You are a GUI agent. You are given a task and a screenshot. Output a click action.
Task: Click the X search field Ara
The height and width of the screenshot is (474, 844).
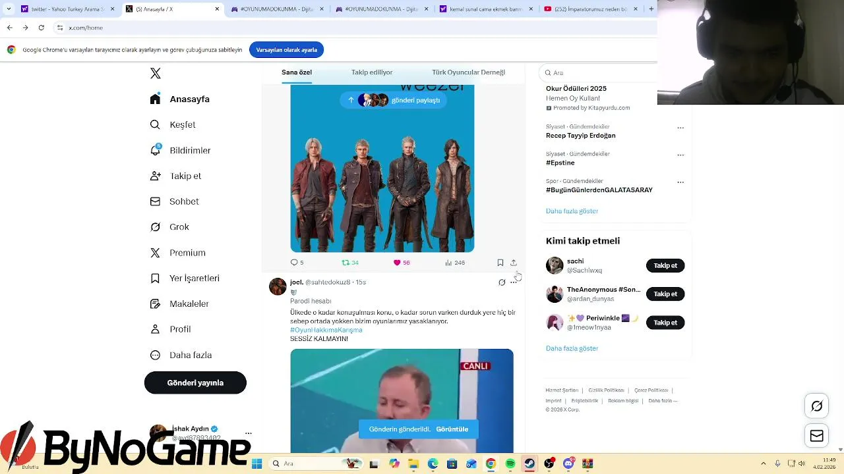coord(598,72)
